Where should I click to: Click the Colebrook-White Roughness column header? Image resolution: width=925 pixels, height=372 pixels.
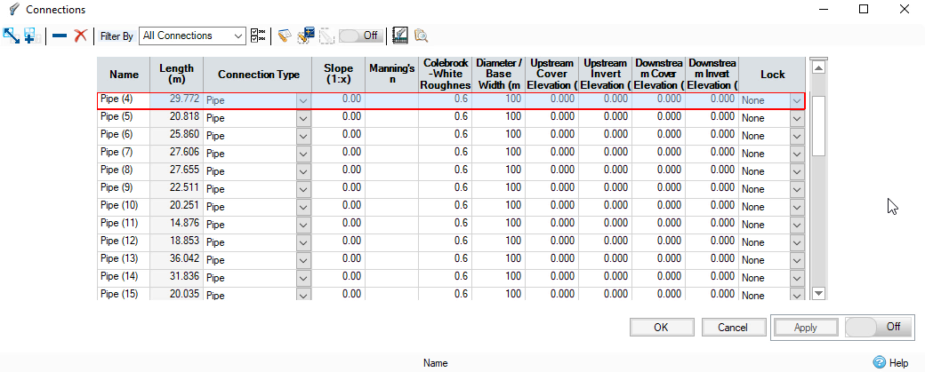pos(445,75)
